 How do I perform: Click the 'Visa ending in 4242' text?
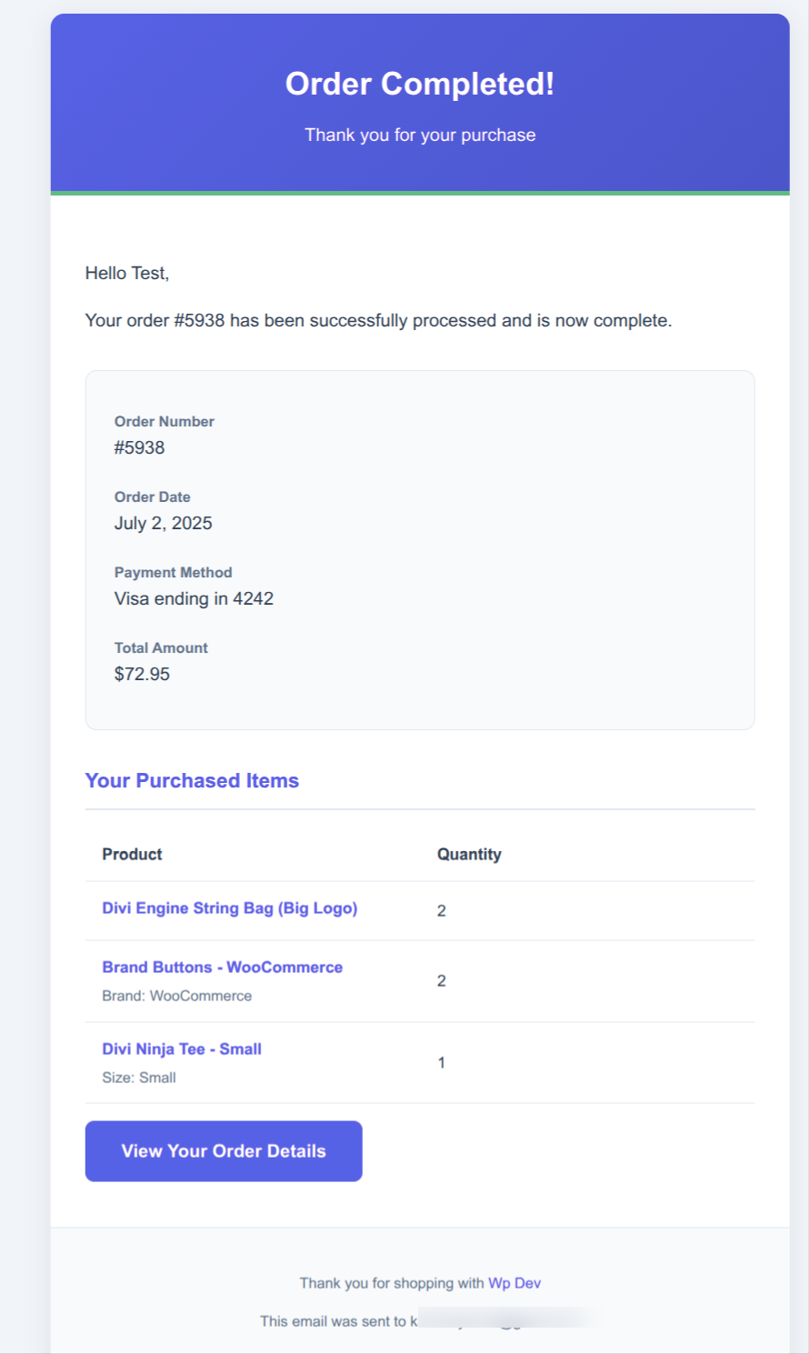coord(194,599)
